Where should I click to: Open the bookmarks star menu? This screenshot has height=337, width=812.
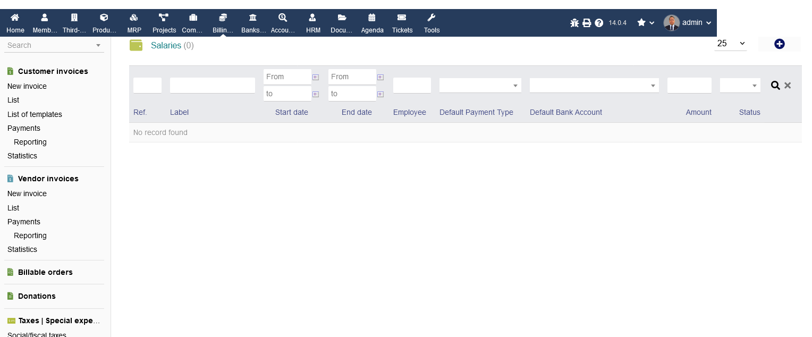click(645, 23)
